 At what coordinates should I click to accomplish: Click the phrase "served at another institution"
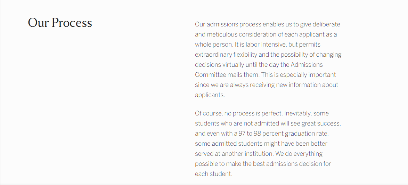234,154
